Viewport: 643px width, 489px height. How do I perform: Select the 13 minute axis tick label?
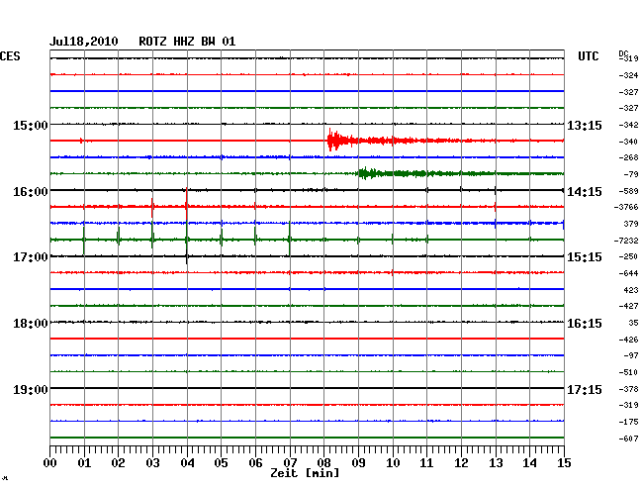coord(496,463)
